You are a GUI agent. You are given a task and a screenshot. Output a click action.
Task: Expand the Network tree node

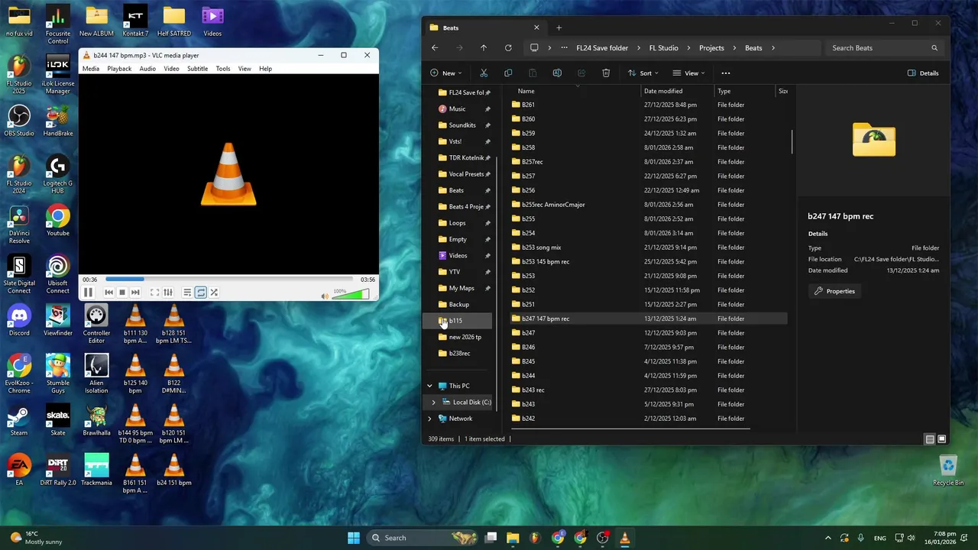click(429, 419)
